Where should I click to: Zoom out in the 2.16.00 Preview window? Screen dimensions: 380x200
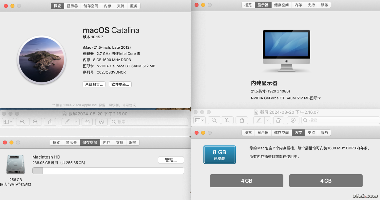pos(23,122)
